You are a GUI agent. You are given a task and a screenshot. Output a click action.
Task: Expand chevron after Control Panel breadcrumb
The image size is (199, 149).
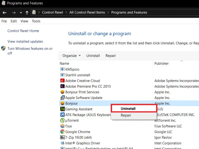click(66, 12)
